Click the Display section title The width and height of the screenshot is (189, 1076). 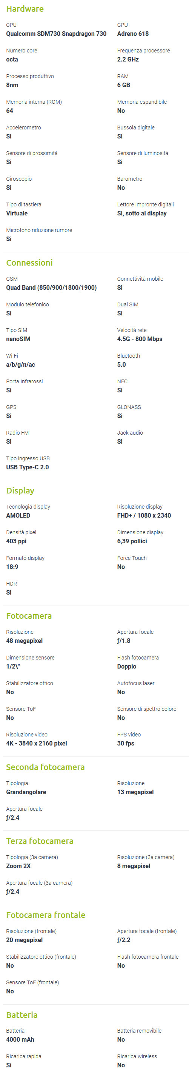(x=20, y=491)
